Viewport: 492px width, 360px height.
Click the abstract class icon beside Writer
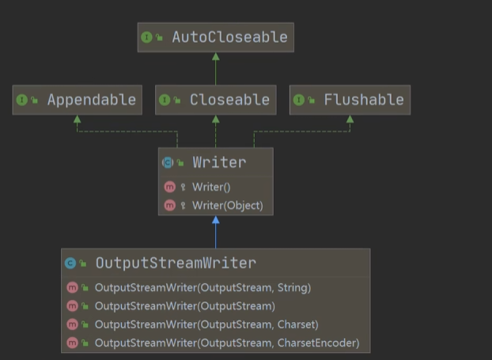tap(168, 162)
